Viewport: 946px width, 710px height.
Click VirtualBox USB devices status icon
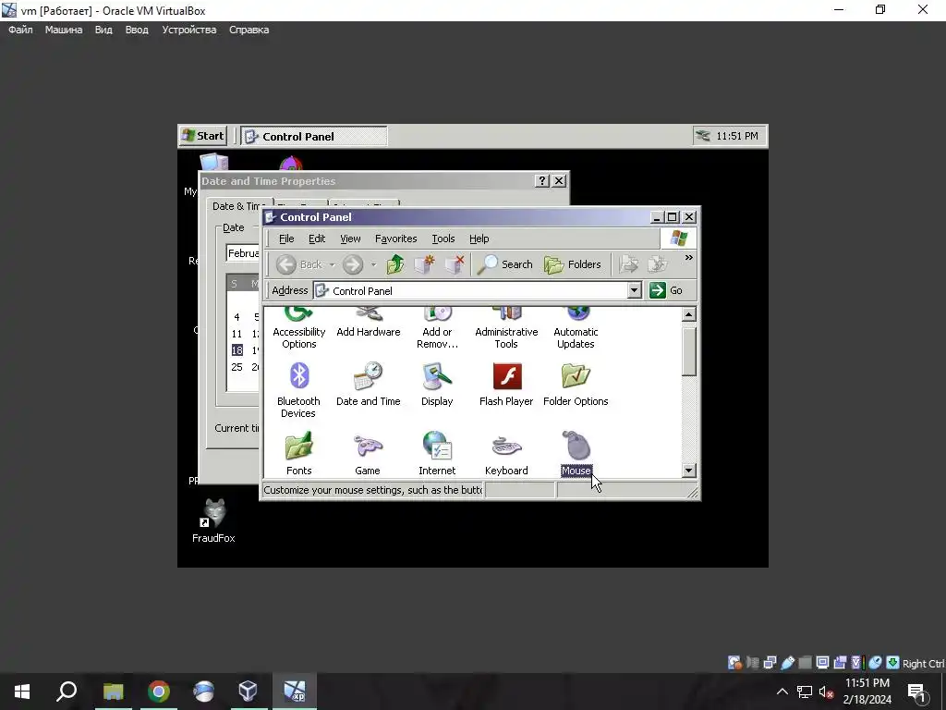pos(787,663)
